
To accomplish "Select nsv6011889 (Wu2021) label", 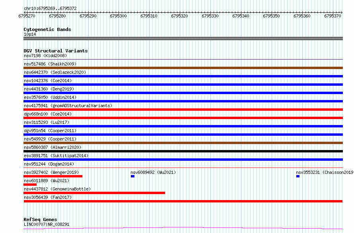I will [47, 181].
